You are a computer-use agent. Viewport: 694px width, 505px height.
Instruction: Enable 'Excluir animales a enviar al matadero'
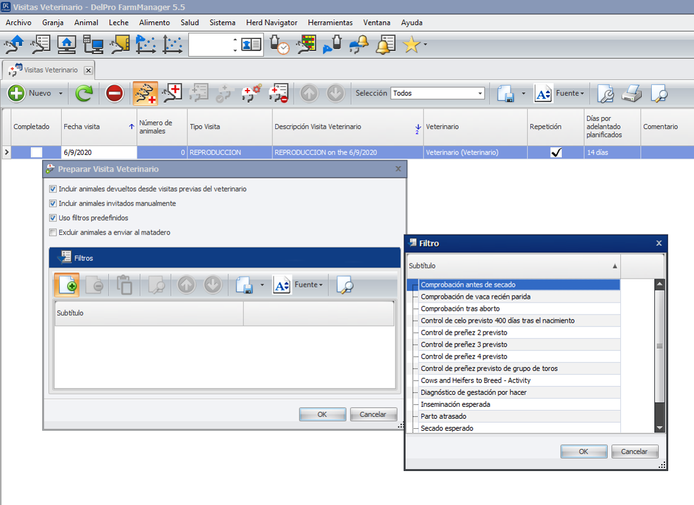click(x=53, y=233)
